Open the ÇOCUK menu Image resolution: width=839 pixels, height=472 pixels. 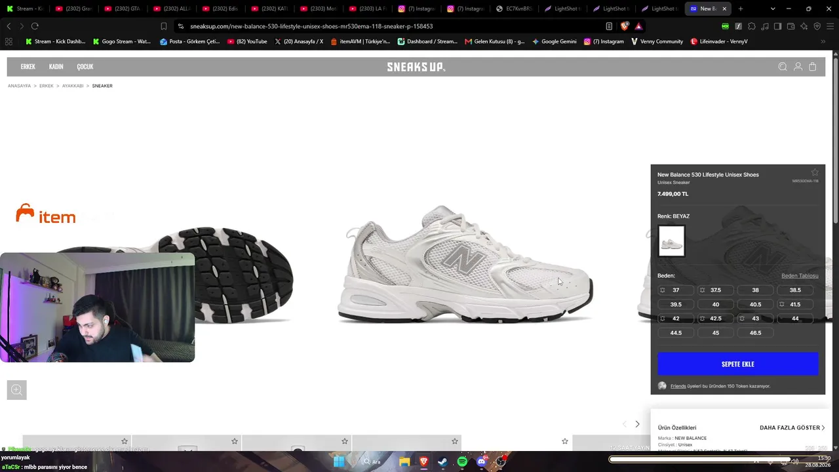pos(85,67)
